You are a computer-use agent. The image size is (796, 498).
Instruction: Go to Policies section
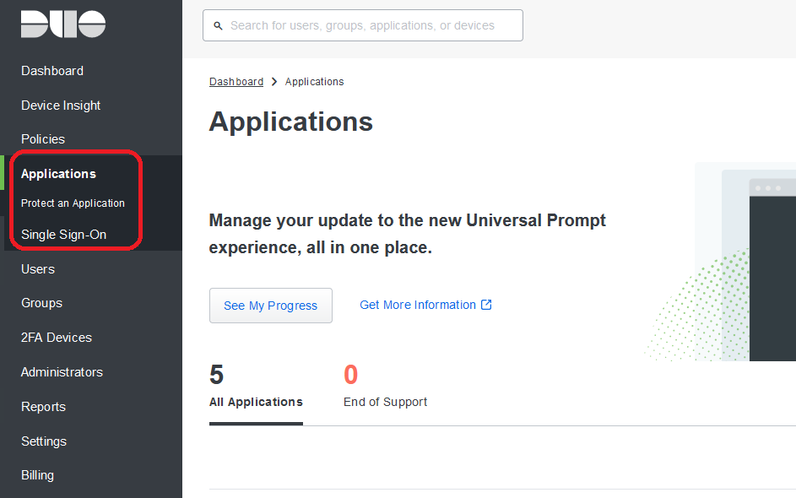[43, 139]
